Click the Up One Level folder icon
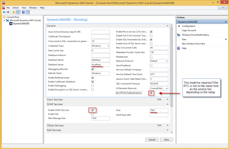Viewport: 229px width, 149px height. [14, 12]
